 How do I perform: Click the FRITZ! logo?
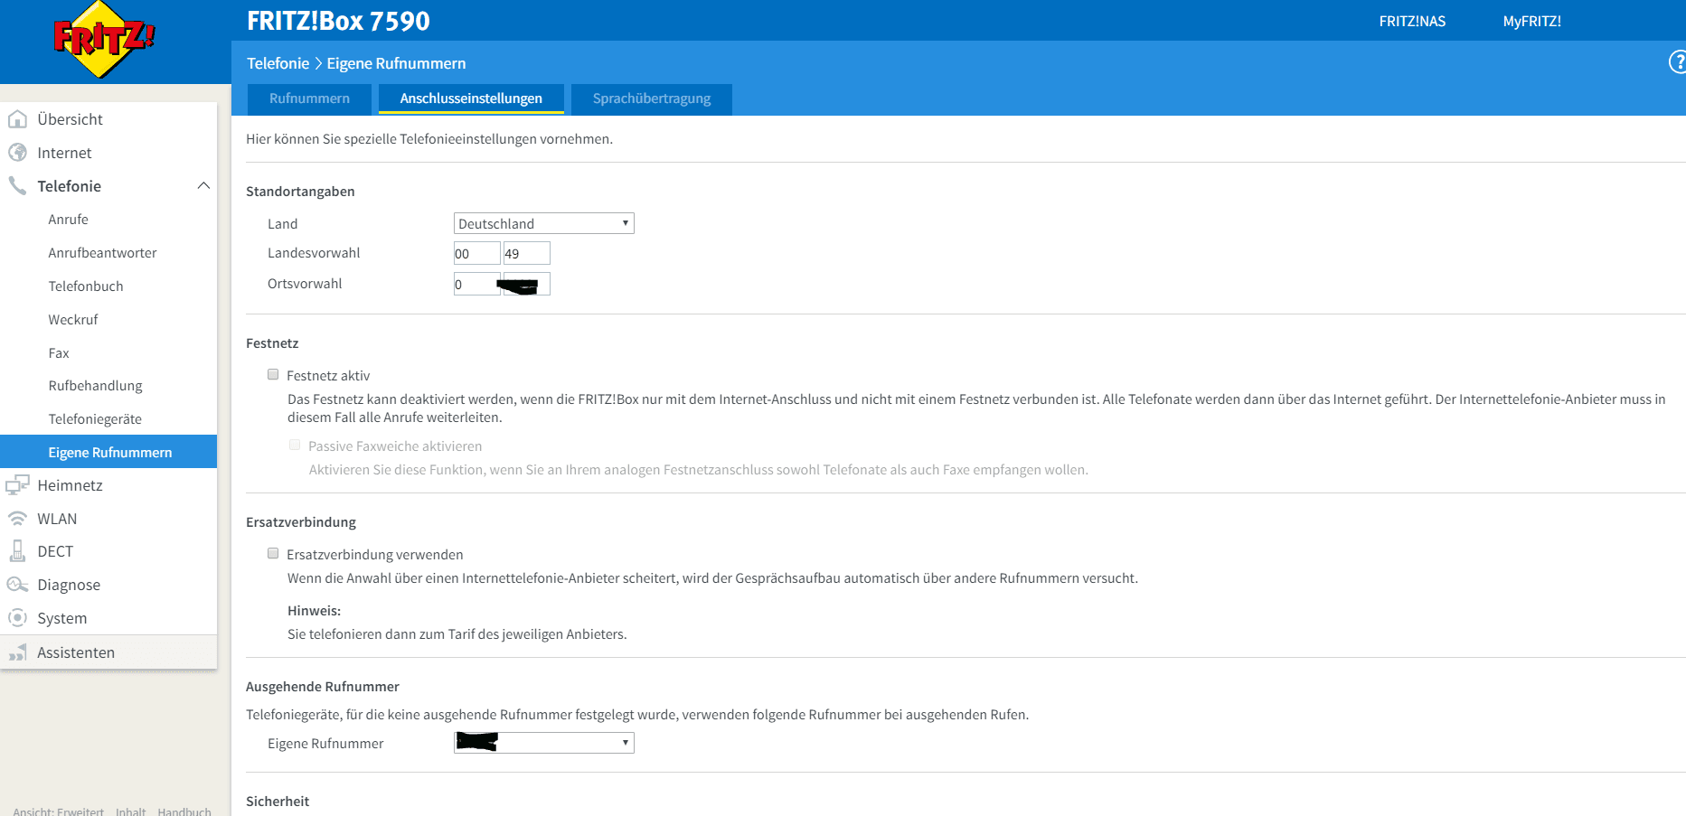pos(104,39)
